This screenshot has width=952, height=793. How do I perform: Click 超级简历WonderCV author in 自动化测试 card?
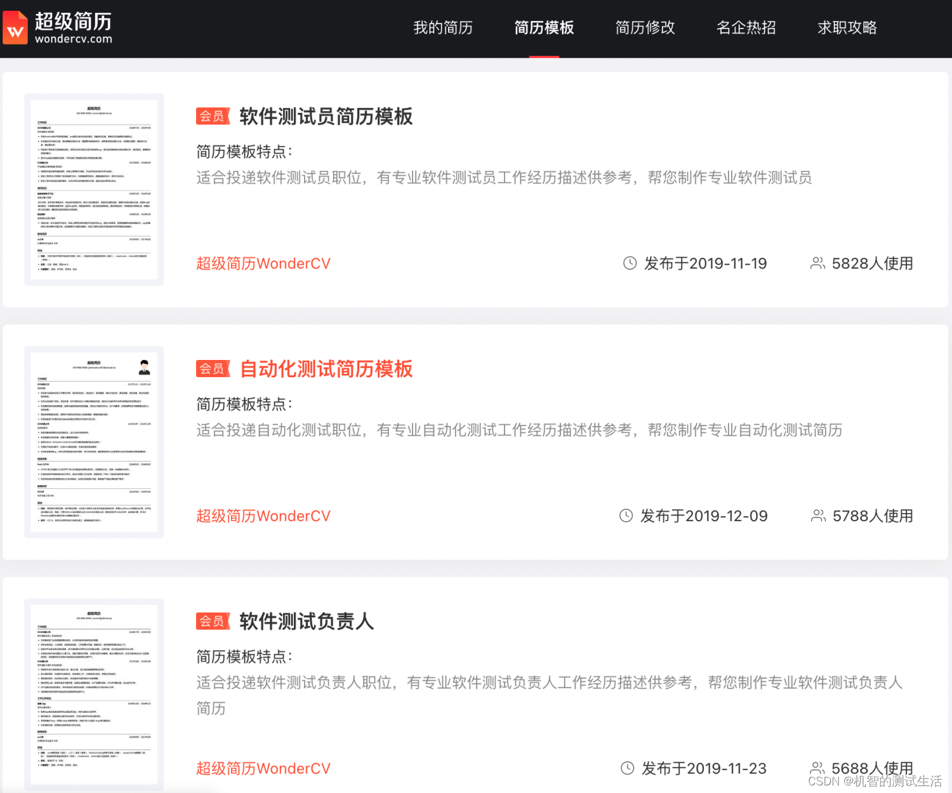(263, 516)
